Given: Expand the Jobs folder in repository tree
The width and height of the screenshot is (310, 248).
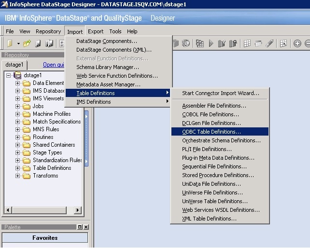Looking at the screenshot, I should coord(18,106).
